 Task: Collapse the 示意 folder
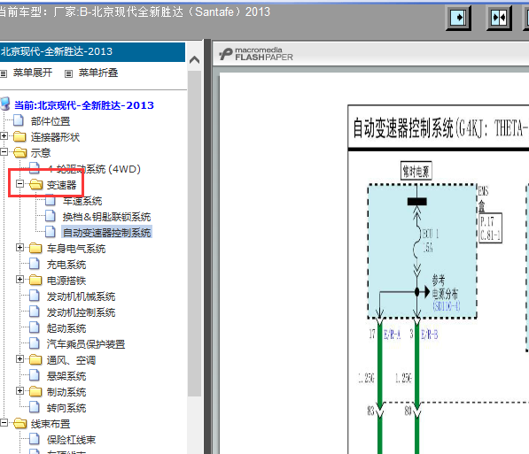point(4,152)
